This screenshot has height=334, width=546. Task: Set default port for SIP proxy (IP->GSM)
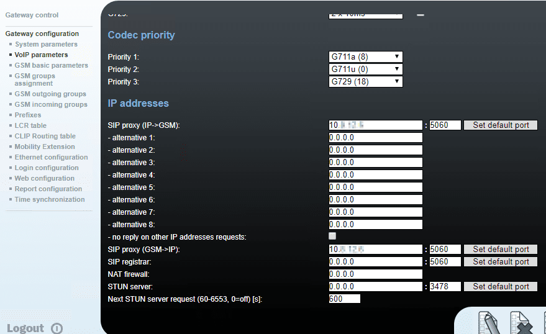[501, 125]
